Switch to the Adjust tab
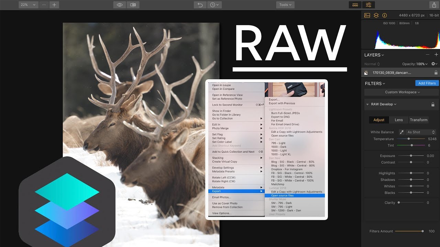 [x=379, y=120]
